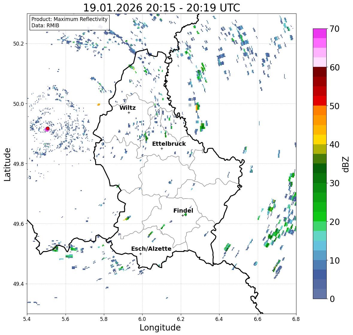The image size is (353, 335).
Task: Click the dBZ colorbar label
Action: click(346, 164)
